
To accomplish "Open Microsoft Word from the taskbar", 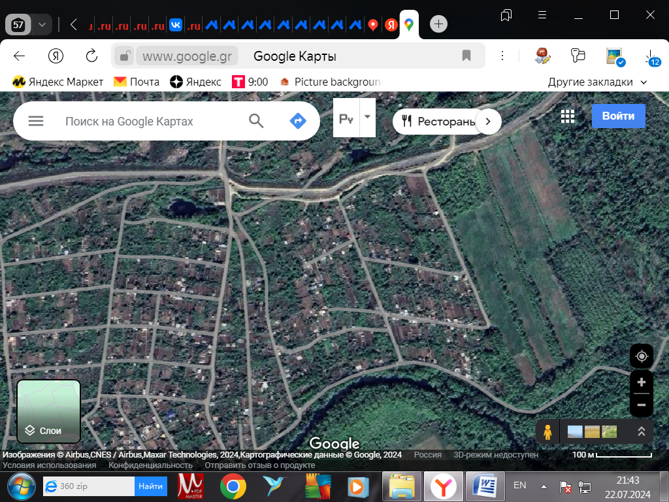I will point(485,486).
